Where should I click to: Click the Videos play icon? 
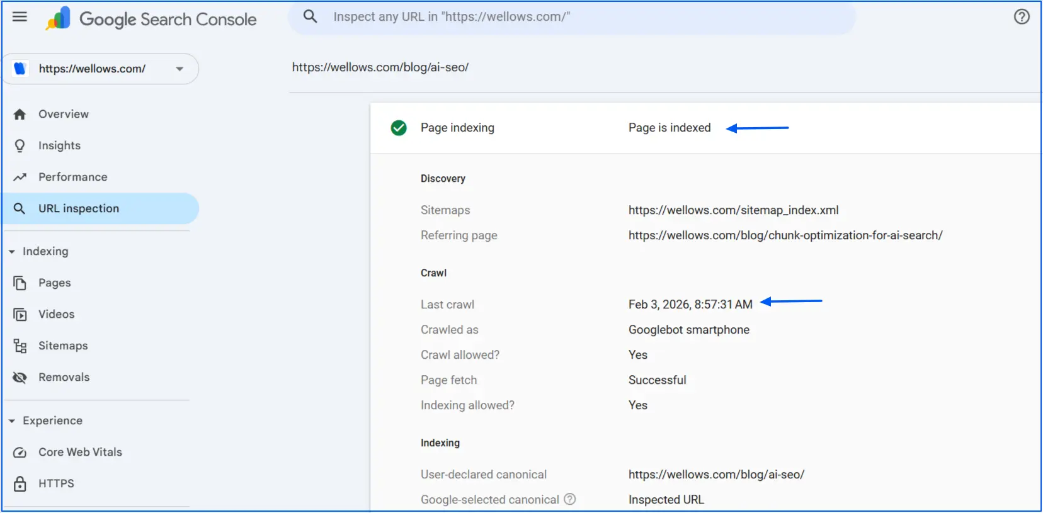coord(20,315)
